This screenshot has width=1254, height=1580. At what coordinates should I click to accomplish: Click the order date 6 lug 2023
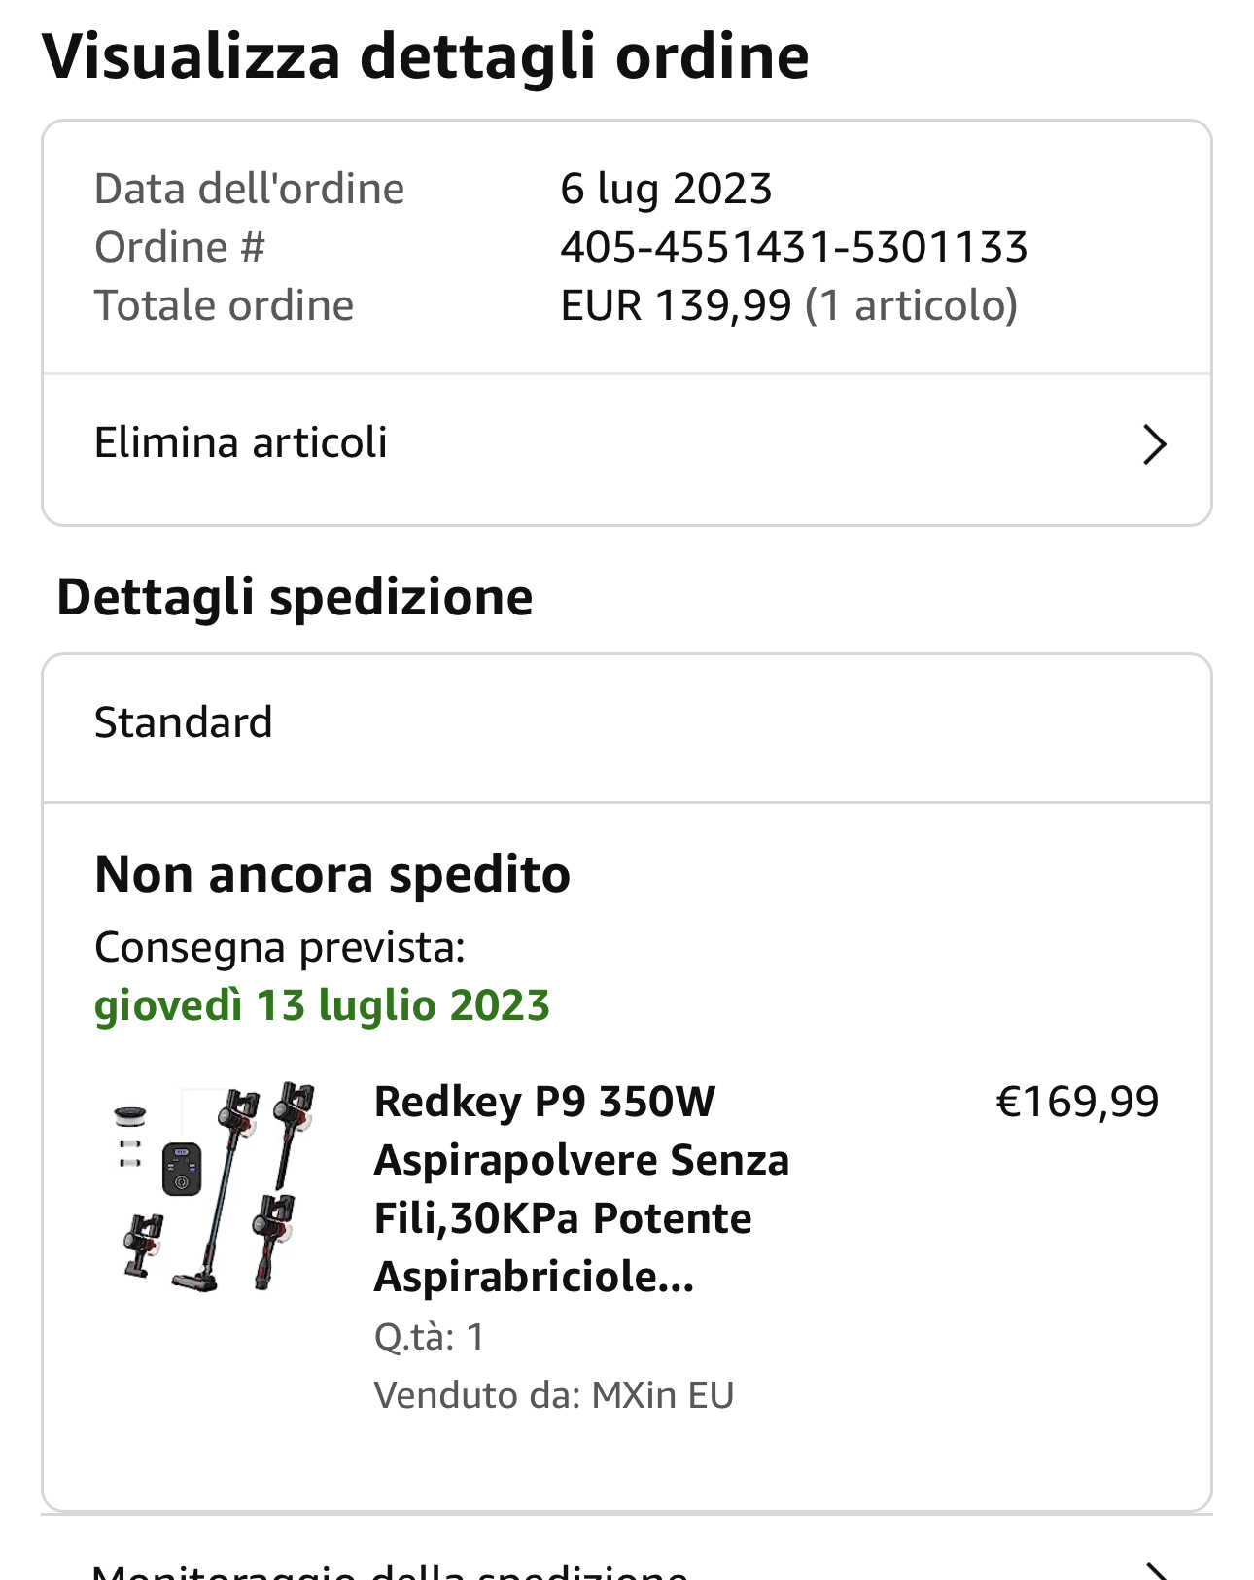[666, 189]
